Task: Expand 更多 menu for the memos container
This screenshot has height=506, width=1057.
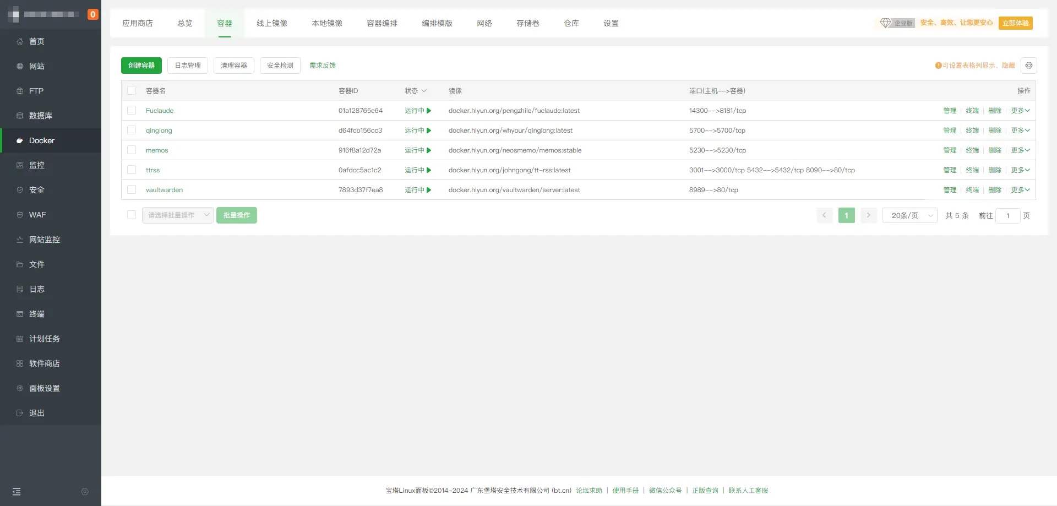Action: (x=1020, y=150)
